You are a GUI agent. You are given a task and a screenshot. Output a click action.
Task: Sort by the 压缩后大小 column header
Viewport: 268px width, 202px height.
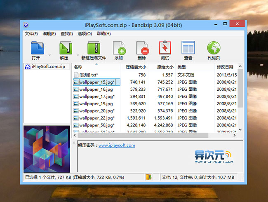(134, 67)
